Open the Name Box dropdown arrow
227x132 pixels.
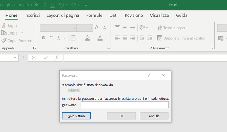point(15,58)
